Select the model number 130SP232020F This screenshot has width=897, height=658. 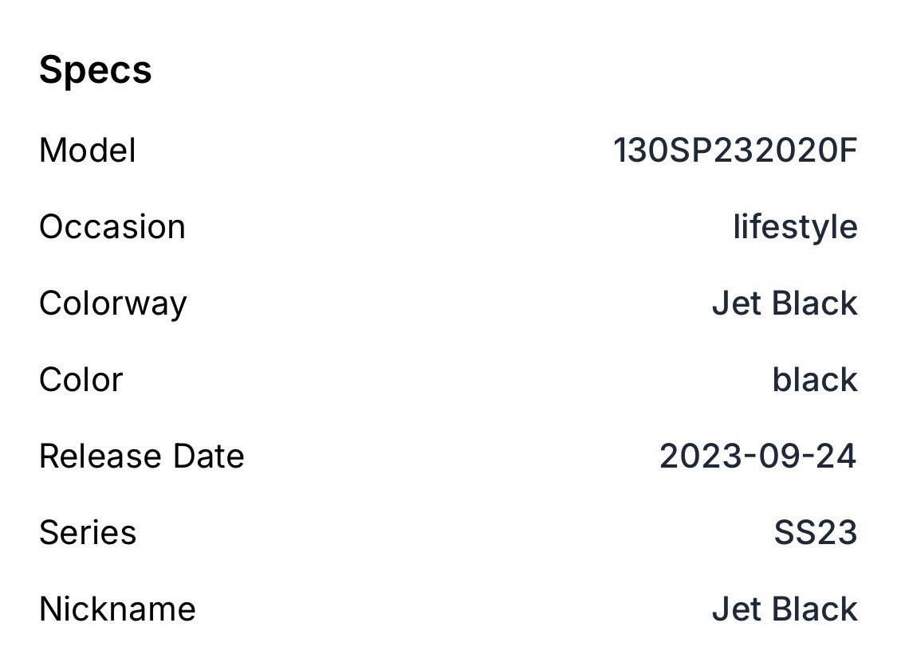pos(734,151)
